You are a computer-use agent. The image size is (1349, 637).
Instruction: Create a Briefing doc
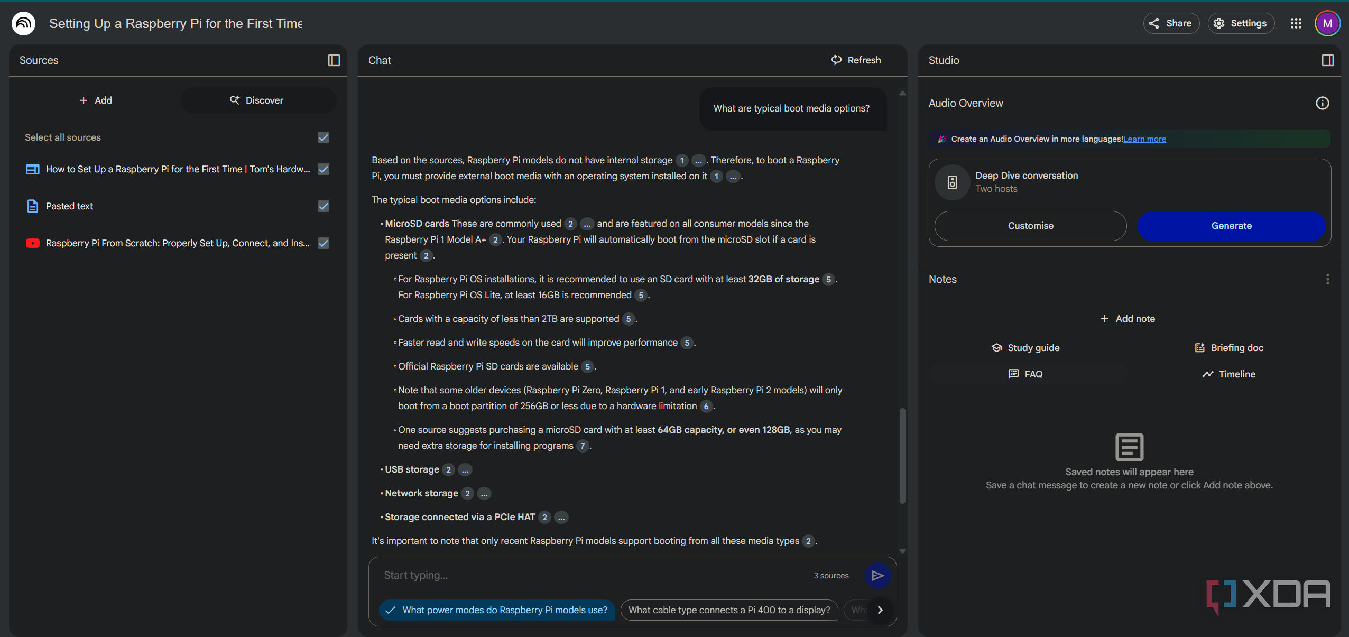point(1229,348)
